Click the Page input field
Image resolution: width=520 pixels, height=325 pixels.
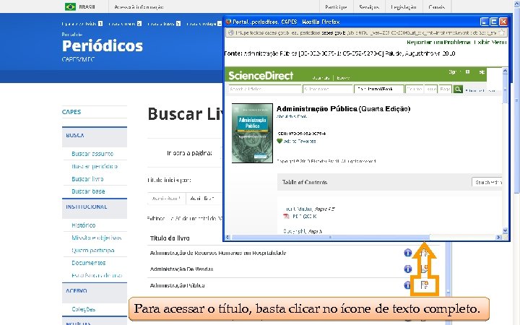point(445,90)
